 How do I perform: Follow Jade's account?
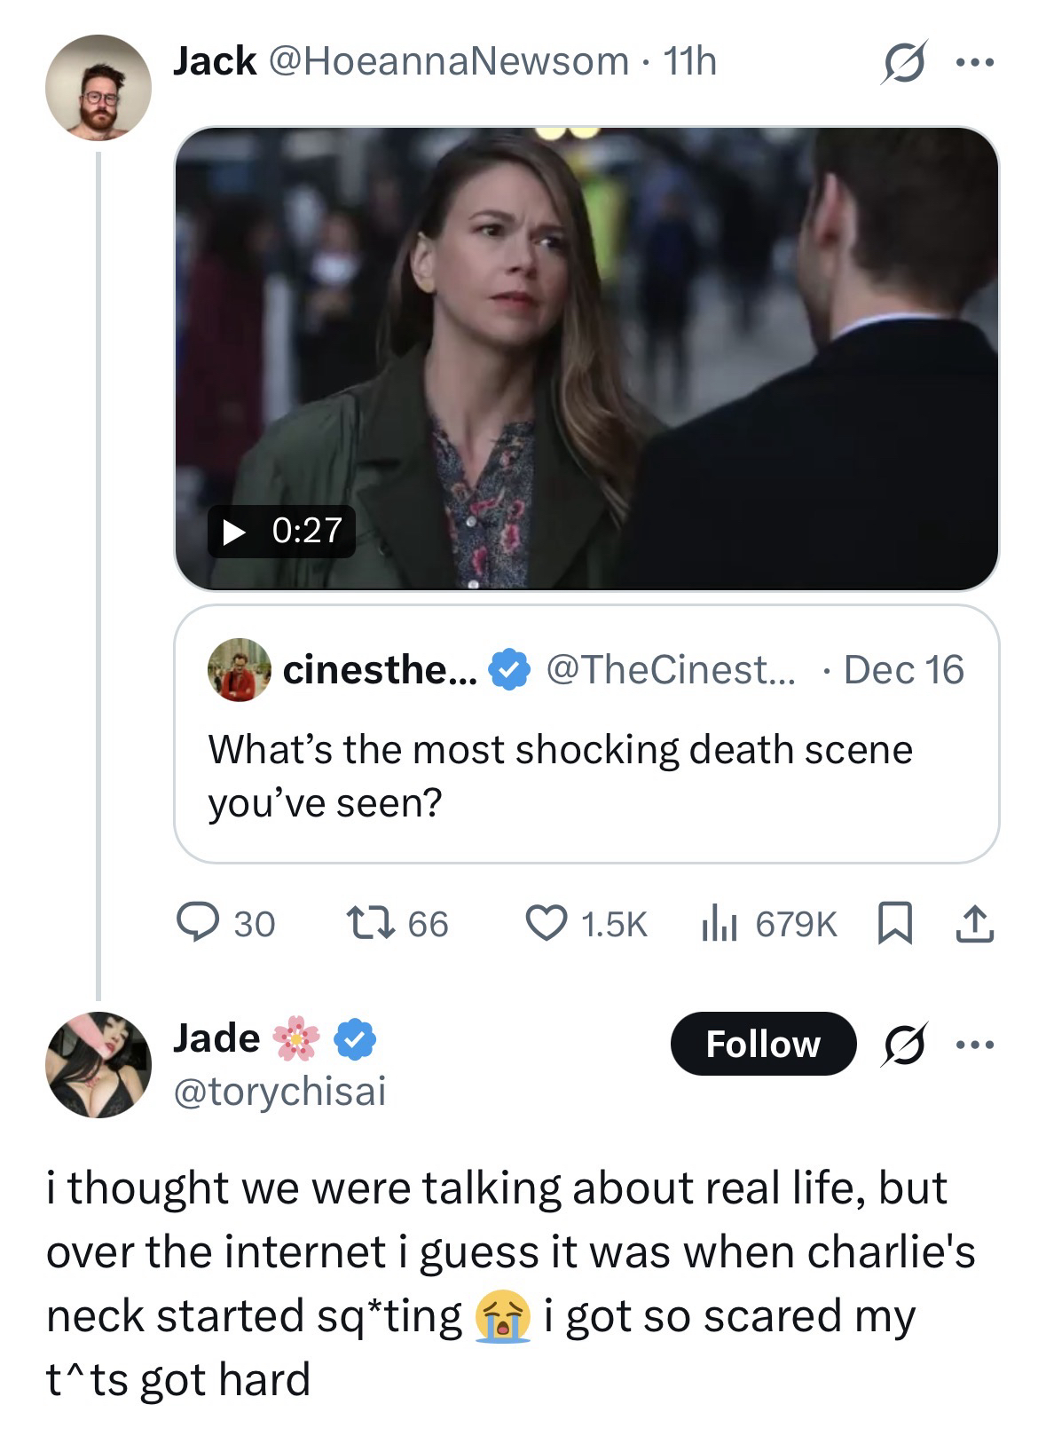pyautogui.click(x=763, y=1044)
